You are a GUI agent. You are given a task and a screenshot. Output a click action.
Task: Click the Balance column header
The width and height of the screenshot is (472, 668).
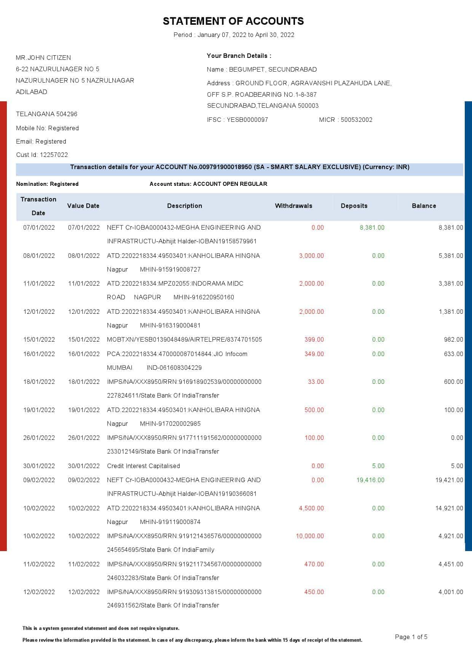pyautogui.click(x=424, y=206)
